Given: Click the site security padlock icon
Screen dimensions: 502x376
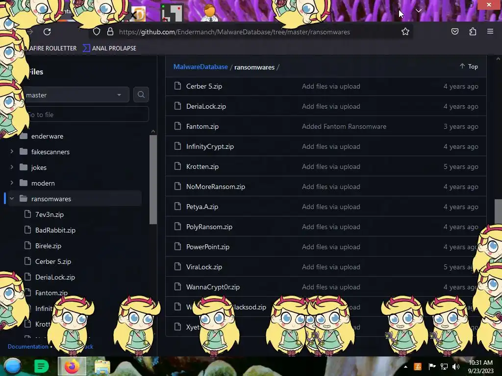Looking at the screenshot, I should (110, 31).
